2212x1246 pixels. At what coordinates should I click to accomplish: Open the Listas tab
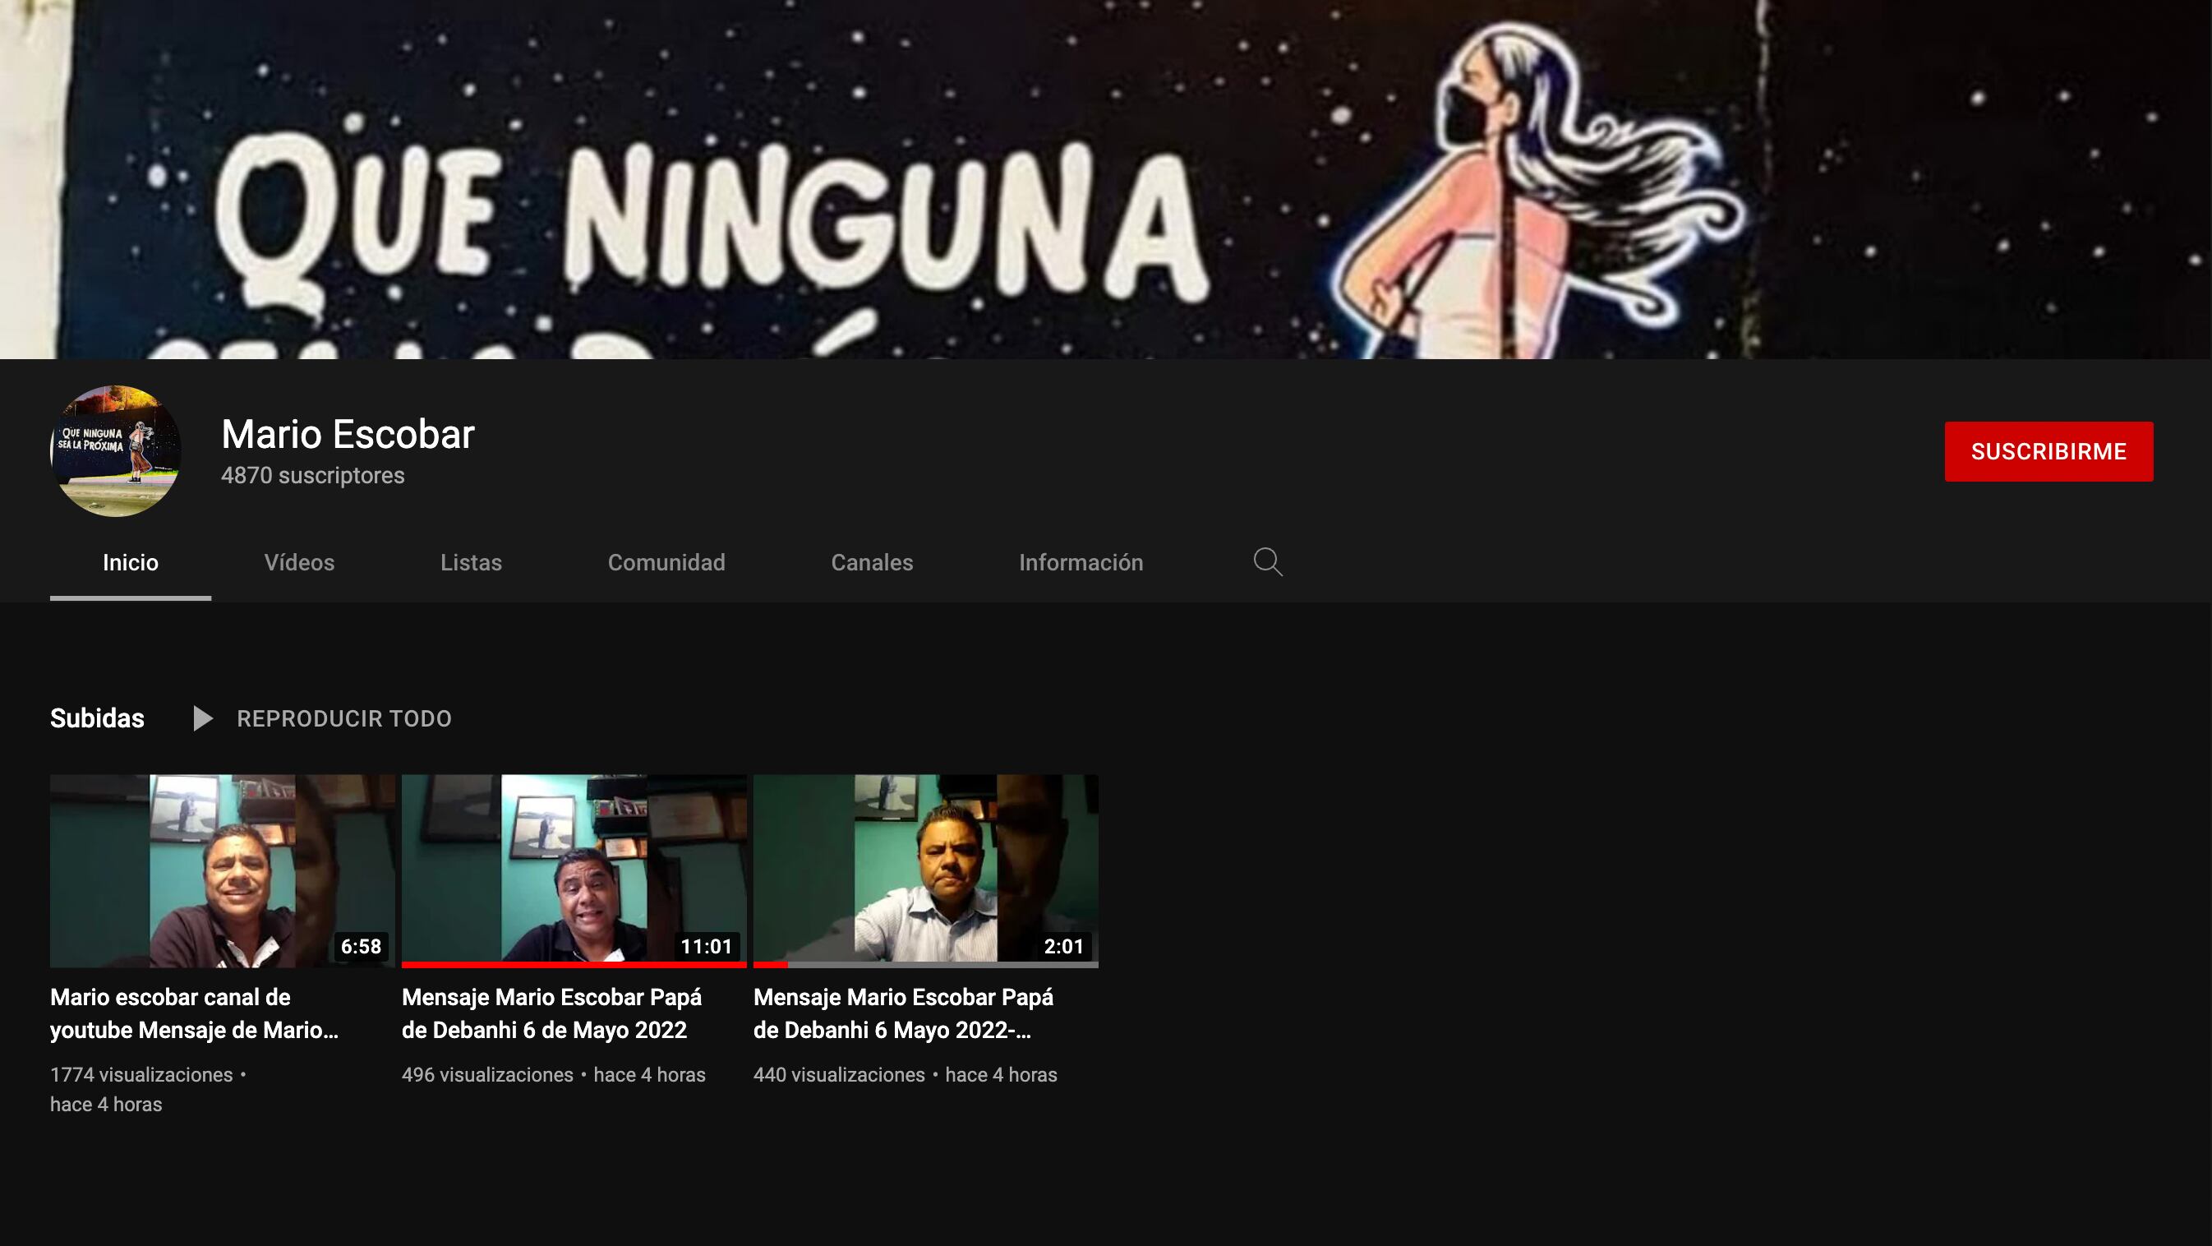point(471,562)
